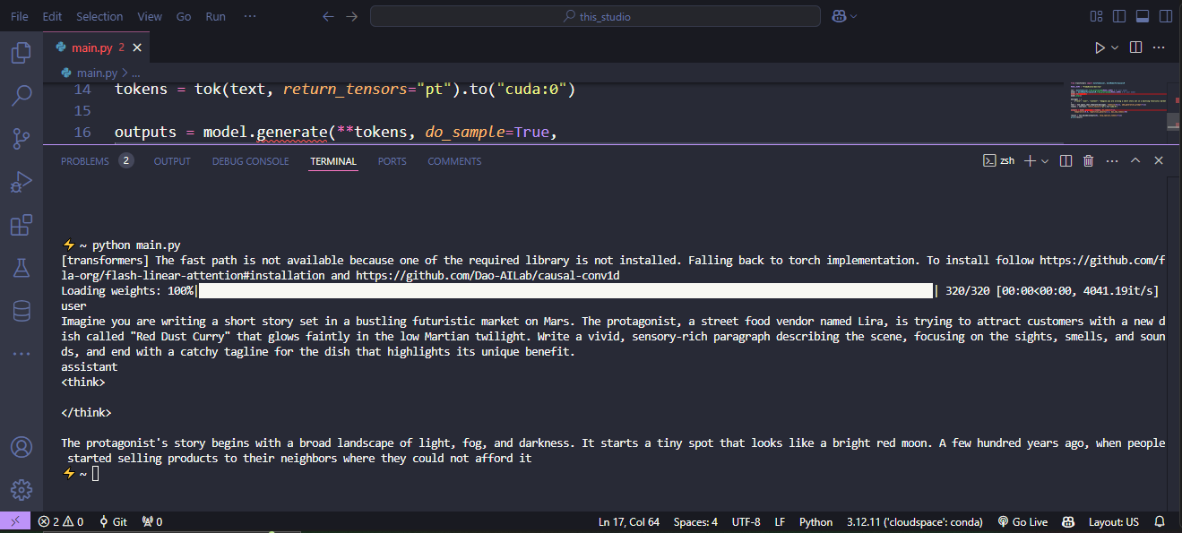Open the Manage gear menu
This screenshot has width=1182, height=533.
pyautogui.click(x=22, y=489)
